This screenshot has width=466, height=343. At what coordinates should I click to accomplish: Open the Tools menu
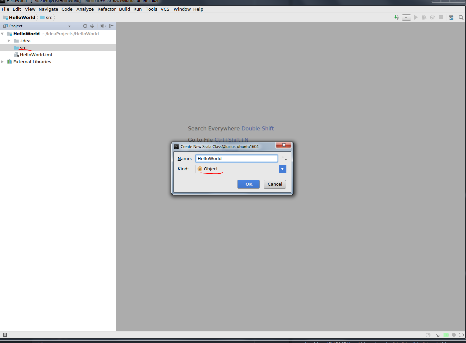tap(151, 9)
